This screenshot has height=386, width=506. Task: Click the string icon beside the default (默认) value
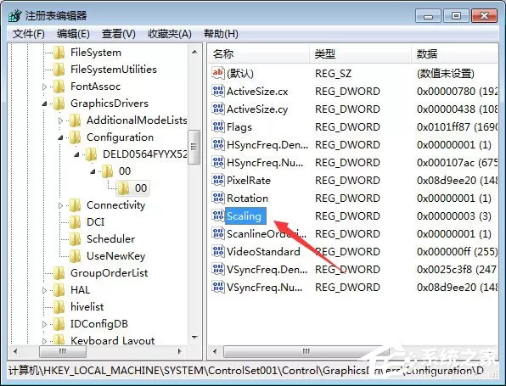(x=218, y=73)
